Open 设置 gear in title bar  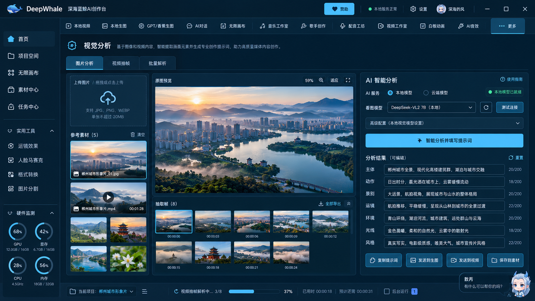(x=419, y=9)
